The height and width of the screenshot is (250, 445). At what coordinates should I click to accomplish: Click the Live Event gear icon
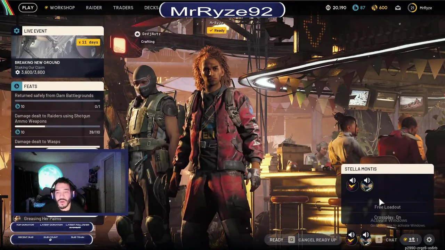[16, 31]
